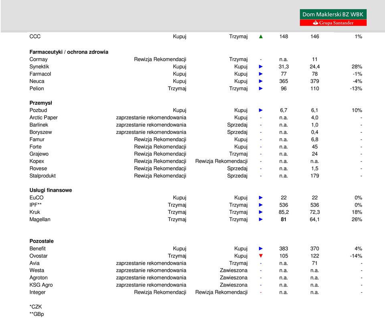Click the blue arrow in Kruk row

261,212
